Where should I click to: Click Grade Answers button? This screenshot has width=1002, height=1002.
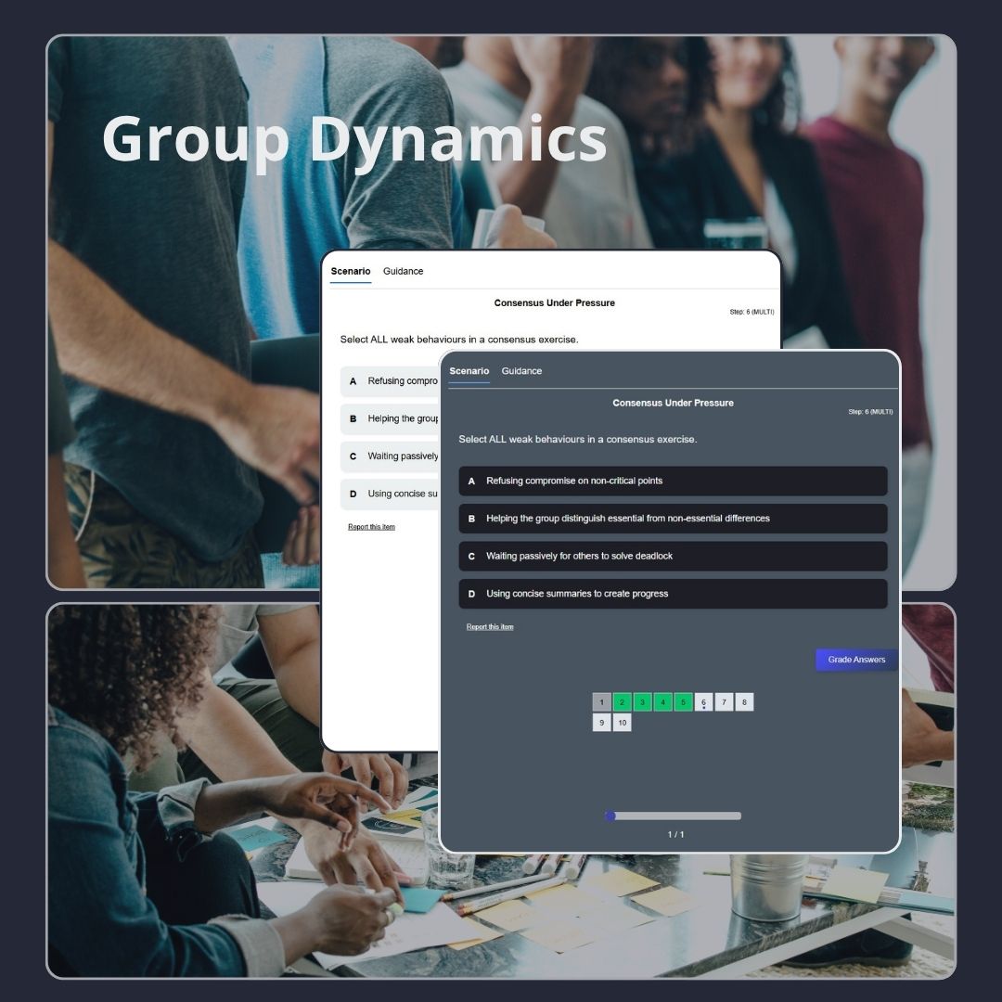(x=856, y=660)
